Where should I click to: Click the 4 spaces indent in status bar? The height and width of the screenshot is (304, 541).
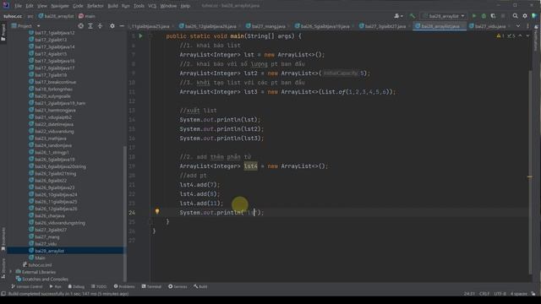[518, 294]
